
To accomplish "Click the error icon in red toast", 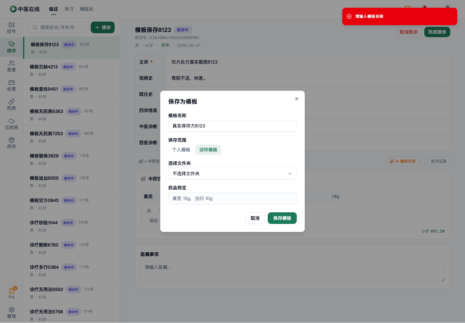I will tap(349, 16).
